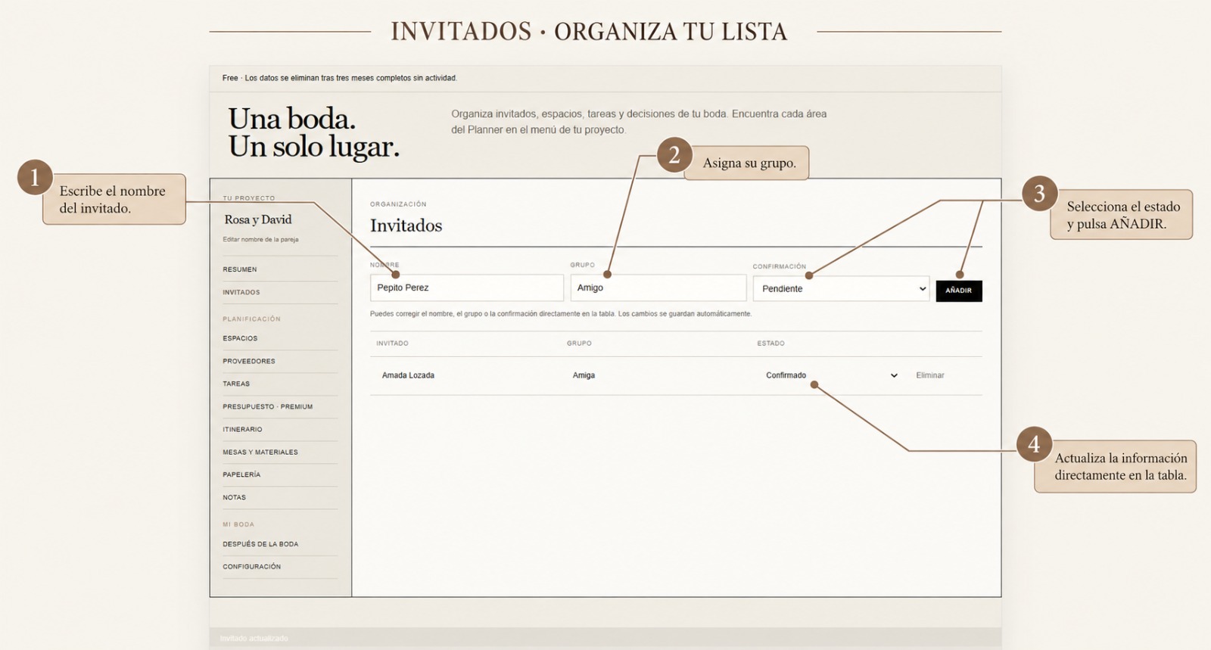
Task: Click the ESTADO column header
Action: click(x=770, y=344)
